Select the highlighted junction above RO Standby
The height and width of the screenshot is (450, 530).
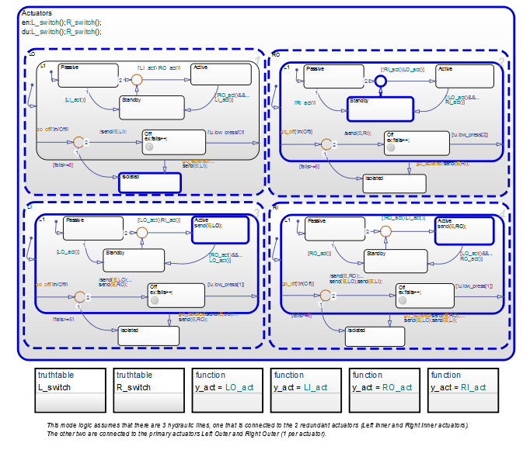(381, 81)
